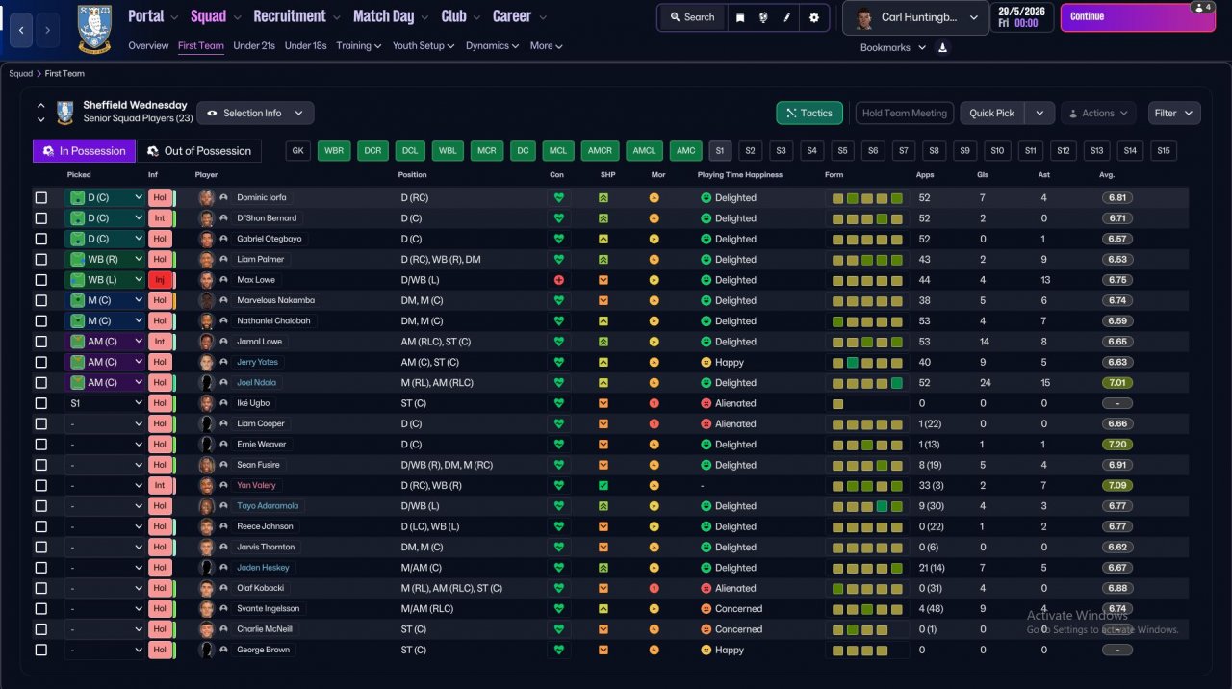Click Liam Palmer's sharpness double-arrow icon

click(603, 259)
